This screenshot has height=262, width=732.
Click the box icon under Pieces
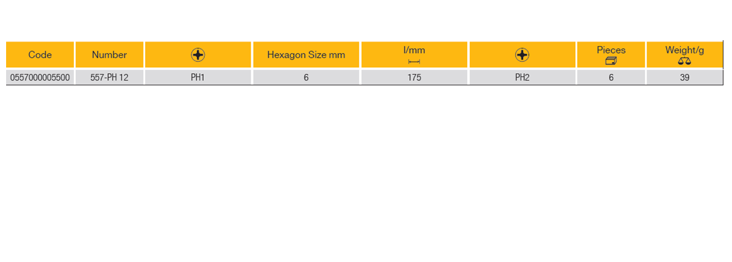coord(611,62)
